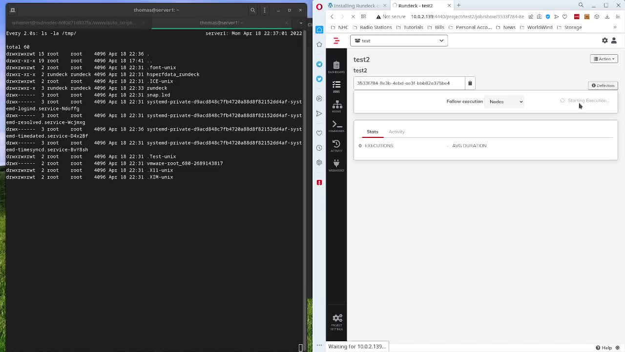Copy the job UUID with clipboard icon
This screenshot has width=625, height=352.
click(470, 83)
